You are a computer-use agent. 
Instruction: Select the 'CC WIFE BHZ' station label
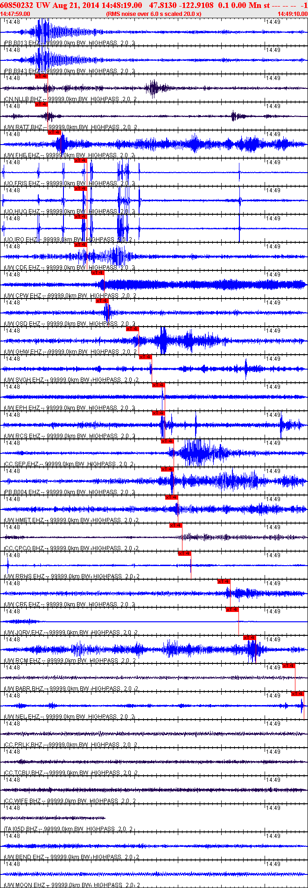pyautogui.click(x=22, y=801)
